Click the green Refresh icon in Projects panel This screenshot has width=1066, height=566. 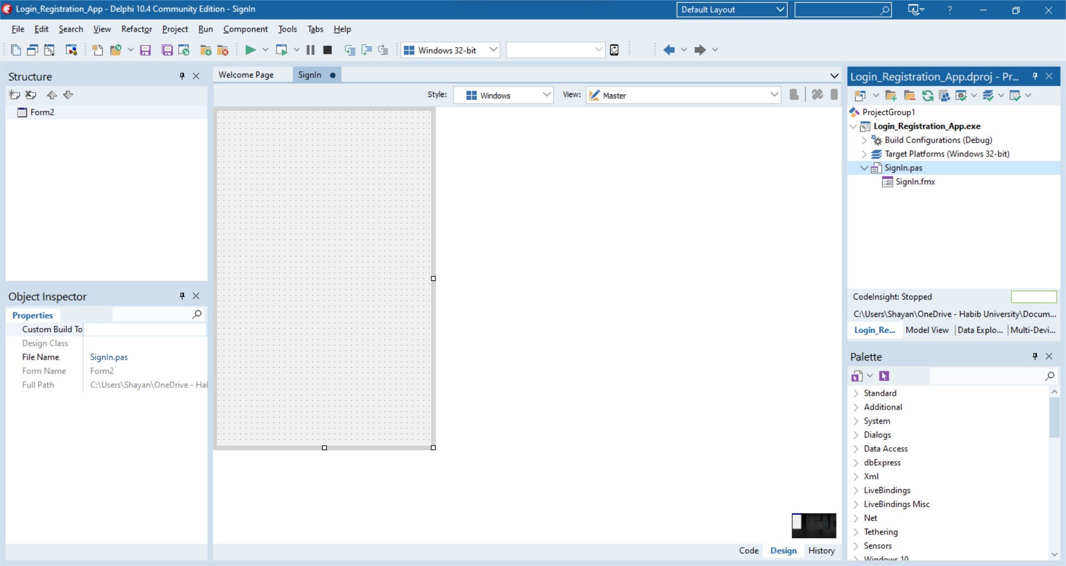click(927, 95)
